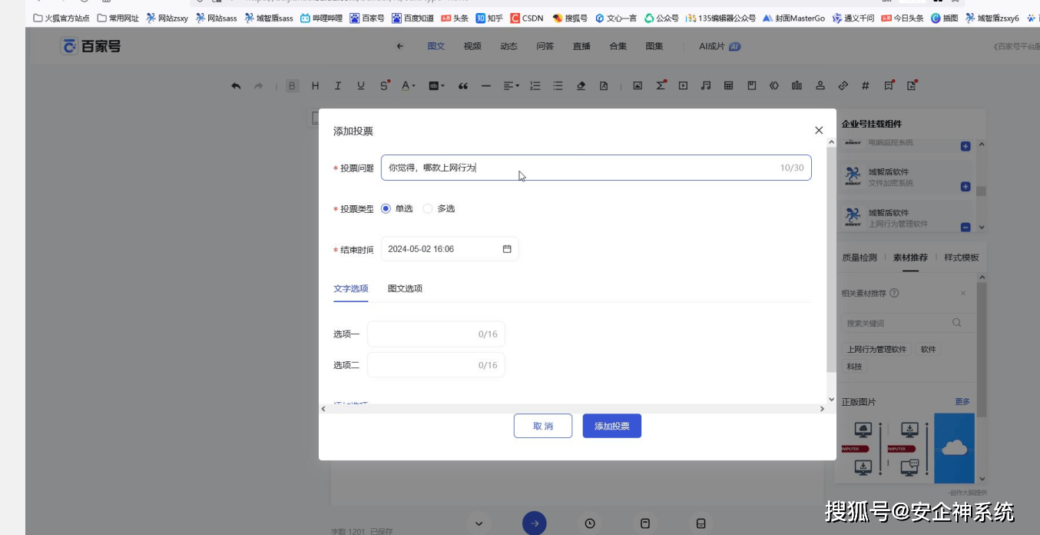Open 直播 content type tab
Viewport: 1040px width, 535px height.
[581, 46]
